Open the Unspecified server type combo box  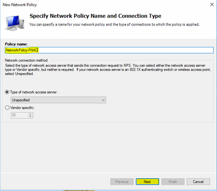point(58,100)
